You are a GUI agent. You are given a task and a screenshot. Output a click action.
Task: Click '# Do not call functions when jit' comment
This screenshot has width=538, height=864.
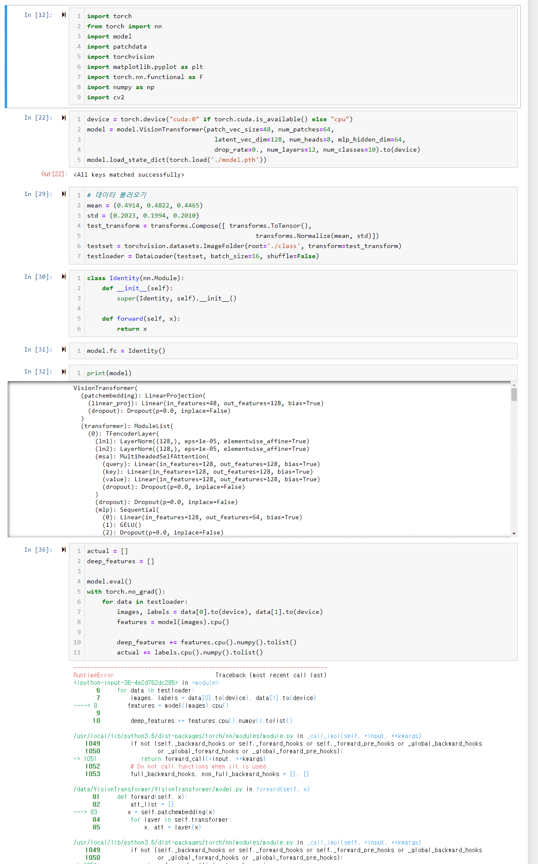tap(198, 766)
